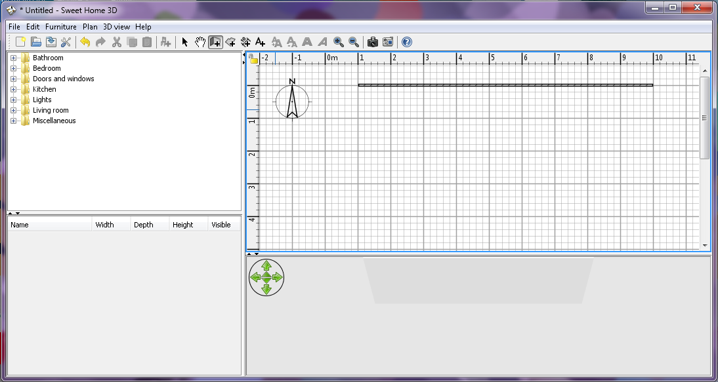This screenshot has height=382, width=718.
Task: Expand the Living room category
Action: pos(13,111)
